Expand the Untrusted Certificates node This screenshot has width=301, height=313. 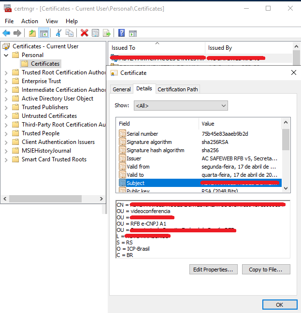[6, 116]
